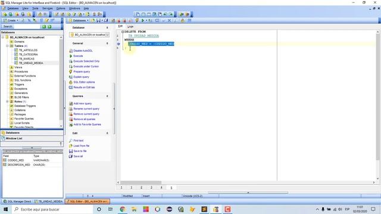Click the green play Execute toolbar icon

143,20
